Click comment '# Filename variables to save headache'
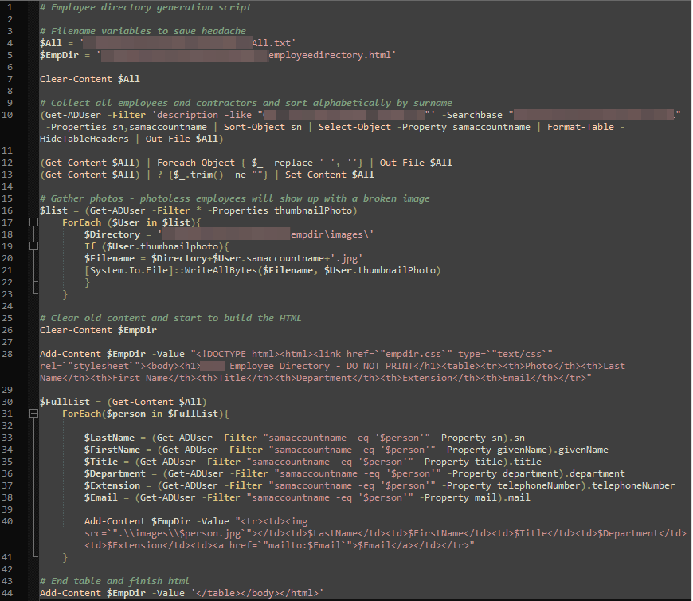Viewport: 693px width, 601px height. [143, 31]
